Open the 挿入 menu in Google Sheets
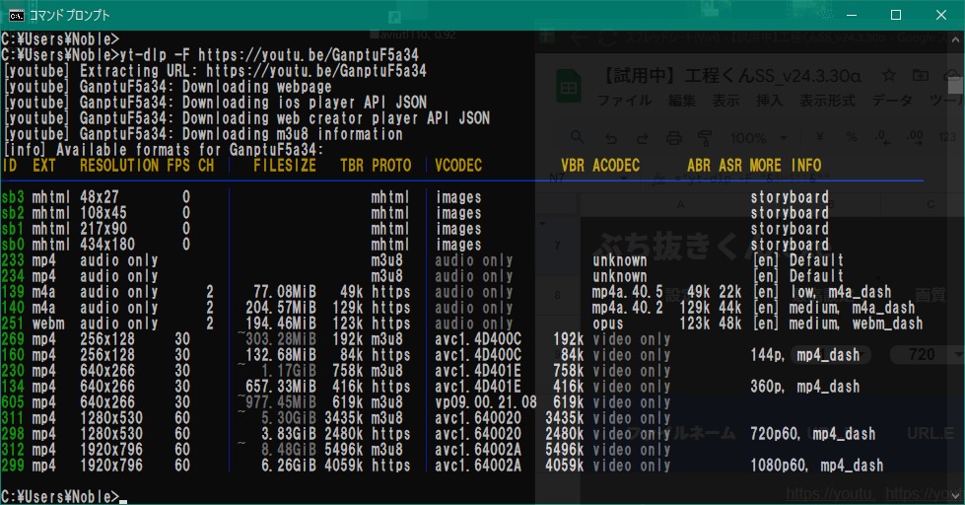 769,101
